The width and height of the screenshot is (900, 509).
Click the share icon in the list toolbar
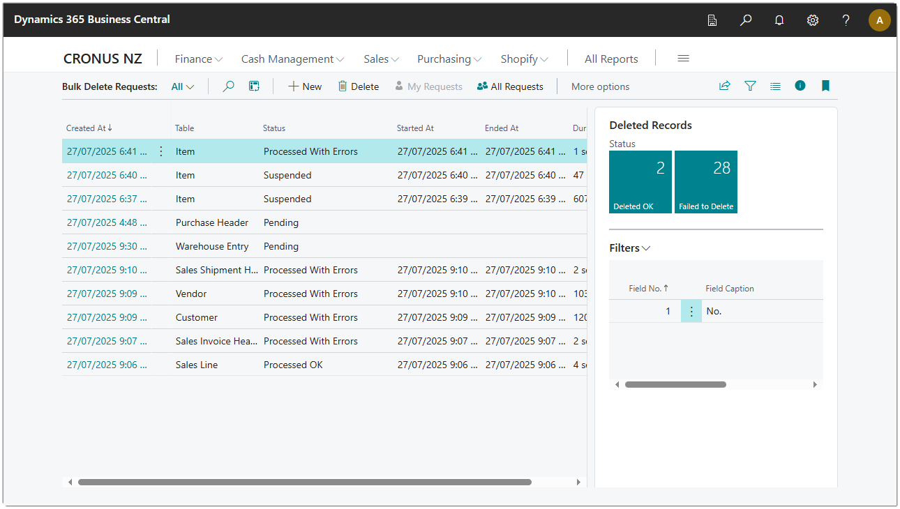pyautogui.click(x=725, y=86)
